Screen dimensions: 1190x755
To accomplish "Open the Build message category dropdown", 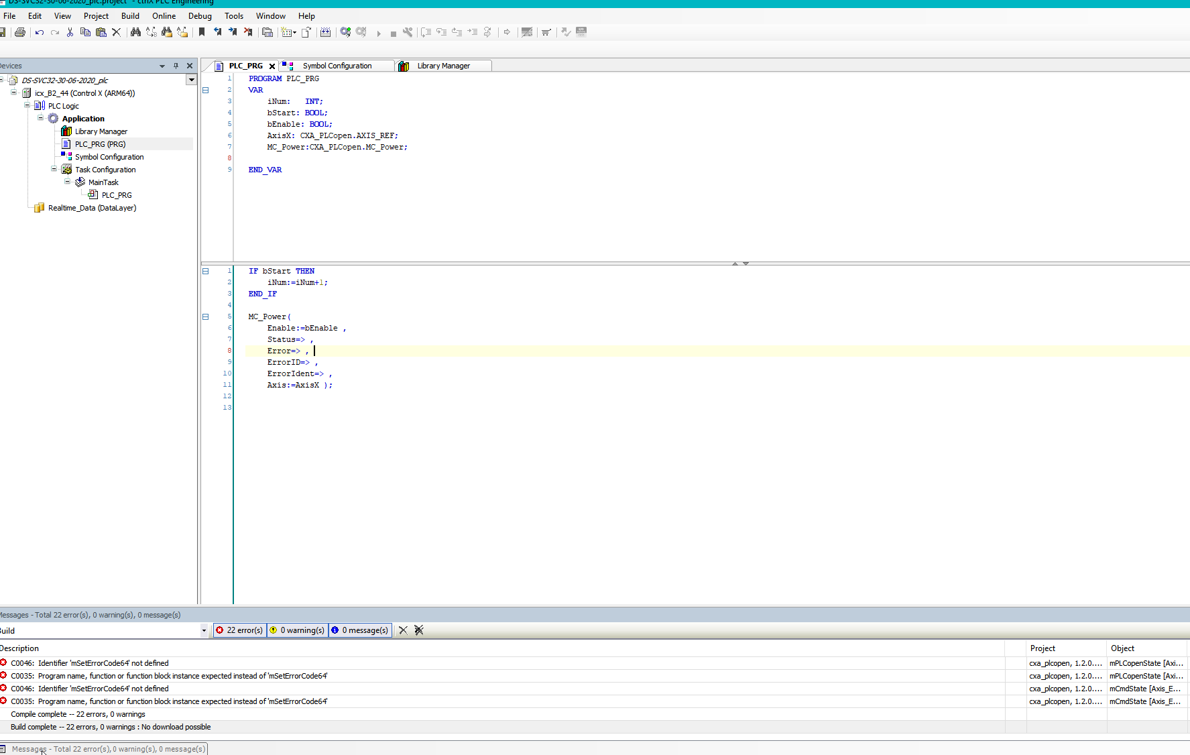I will 204,631.
